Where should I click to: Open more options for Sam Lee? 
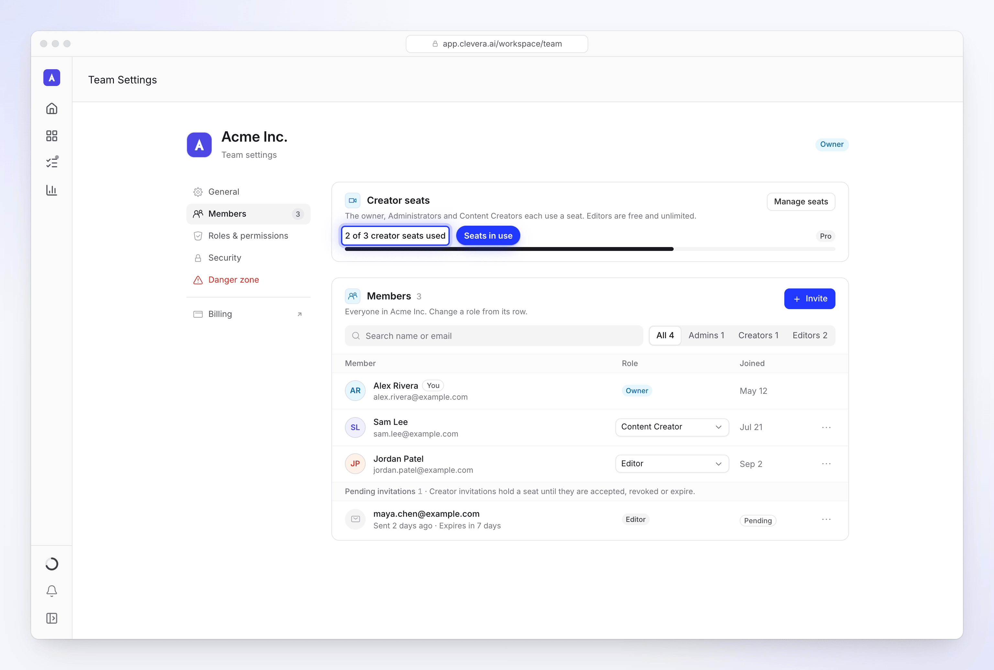point(826,427)
